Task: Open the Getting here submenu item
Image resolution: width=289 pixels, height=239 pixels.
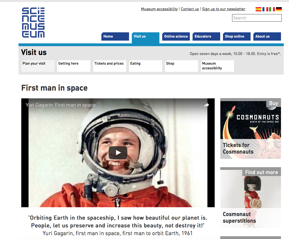Action: click(x=73, y=66)
